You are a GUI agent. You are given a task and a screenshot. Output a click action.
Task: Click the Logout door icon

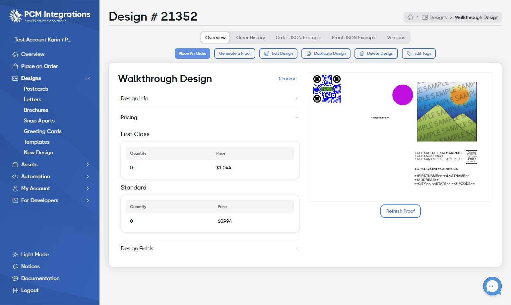(15, 290)
